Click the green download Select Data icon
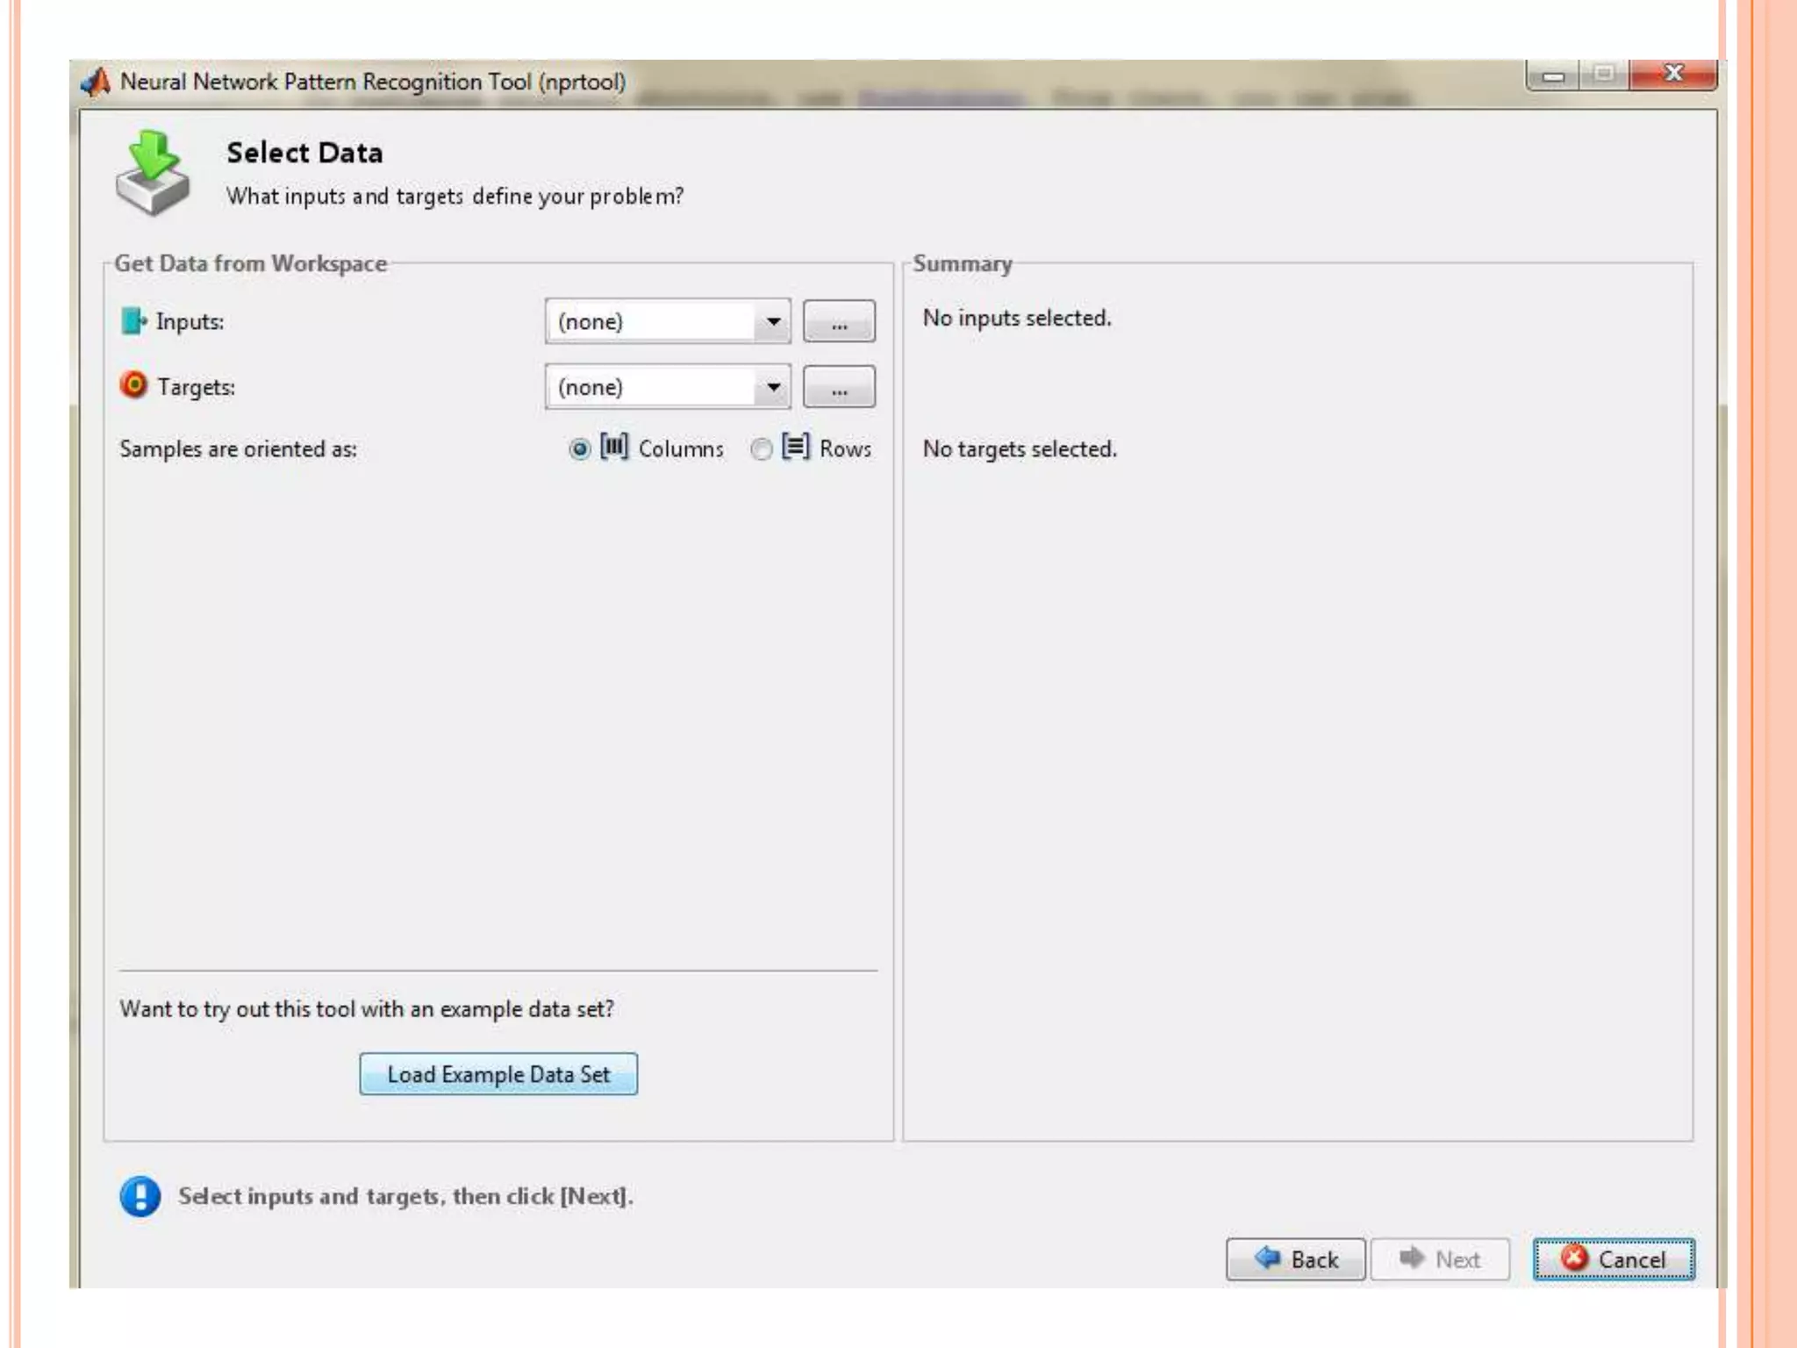 click(x=153, y=173)
